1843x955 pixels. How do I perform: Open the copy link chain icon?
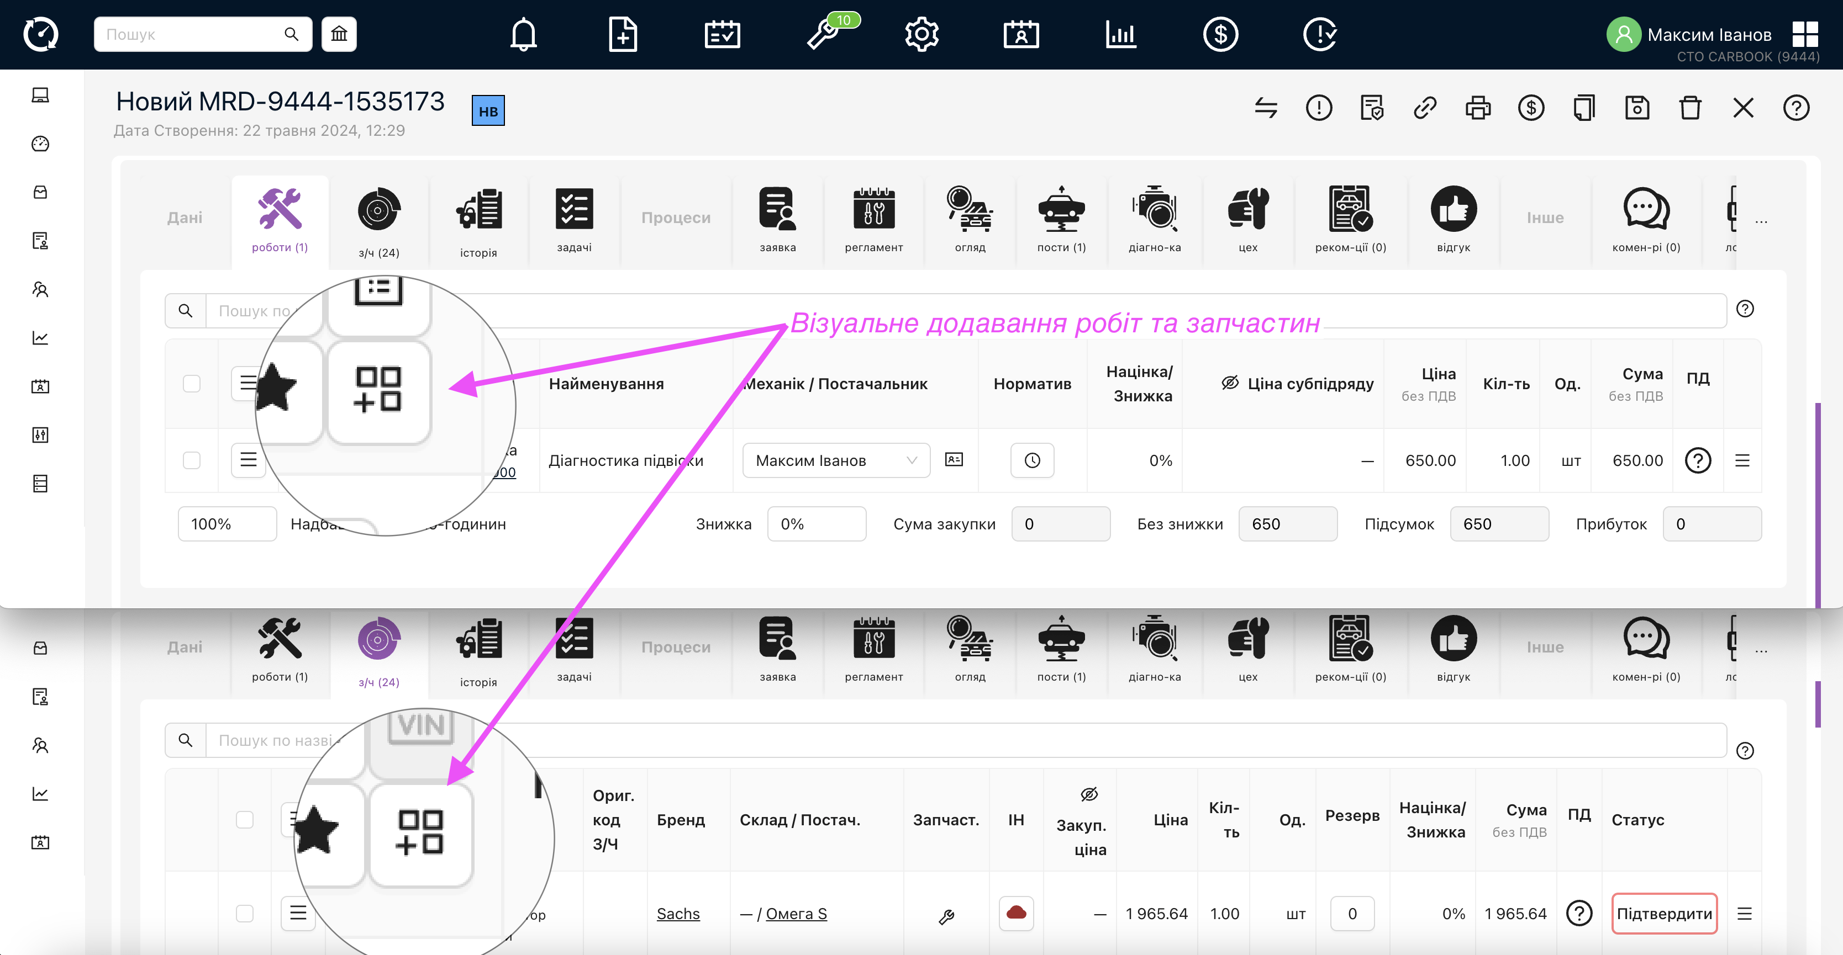(1424, 108)
